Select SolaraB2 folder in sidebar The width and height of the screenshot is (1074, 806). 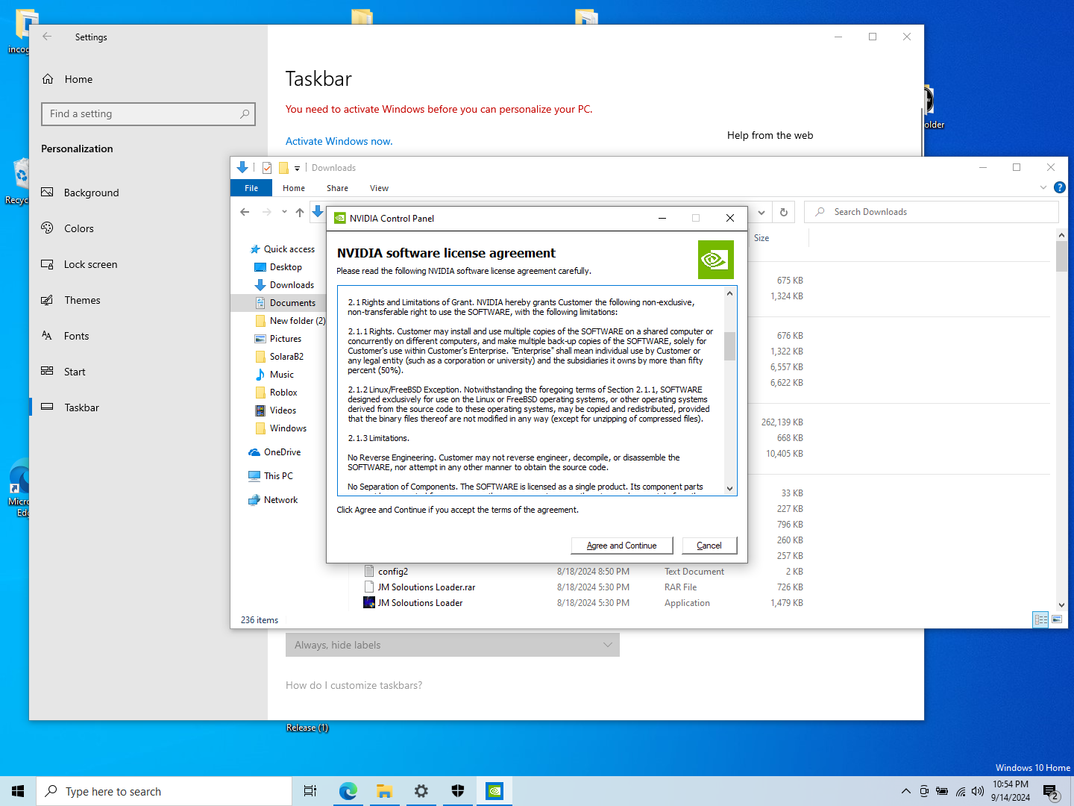point(286,357)
